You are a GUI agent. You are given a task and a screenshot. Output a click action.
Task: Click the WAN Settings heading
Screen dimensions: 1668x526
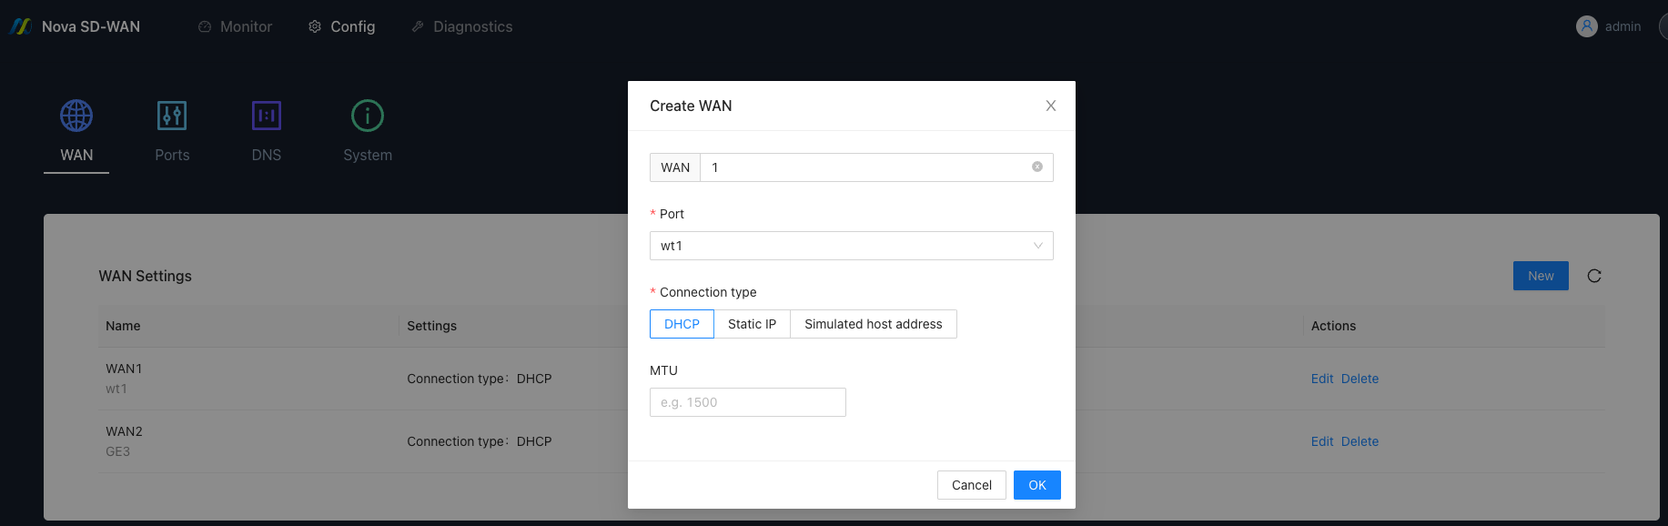(x=145, y=276)
